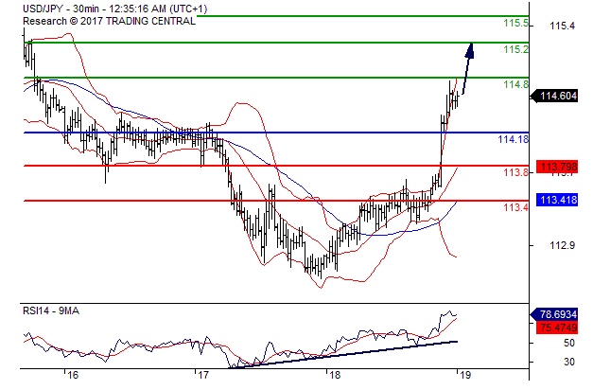Click the red 113.798 price label
Viewport: 593px width, 390px height.
click(557, 167)
